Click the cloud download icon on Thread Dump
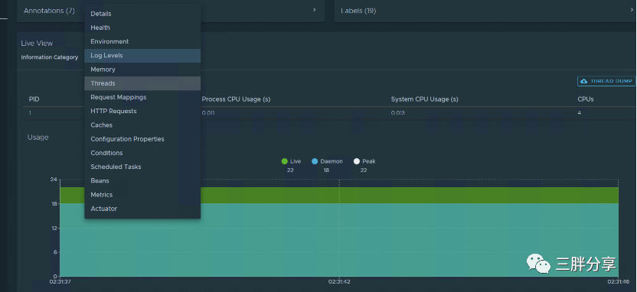The image size is (637, 292). (x=584, y=81)
